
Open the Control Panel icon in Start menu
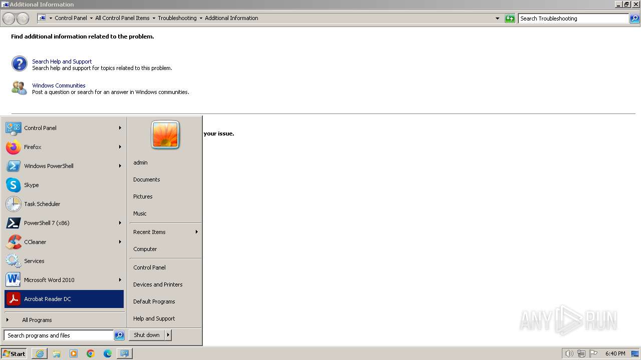(x=14, y=128)
